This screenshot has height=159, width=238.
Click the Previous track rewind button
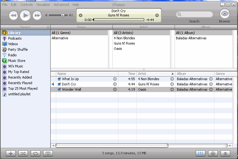click(x=13, y=15)
